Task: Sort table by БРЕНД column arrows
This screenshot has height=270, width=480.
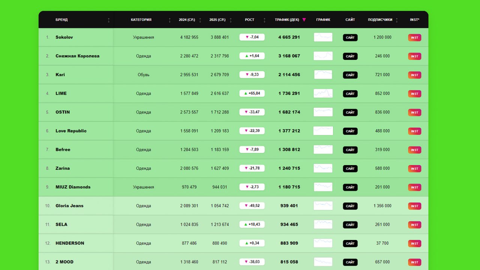Action: point(109,20)
